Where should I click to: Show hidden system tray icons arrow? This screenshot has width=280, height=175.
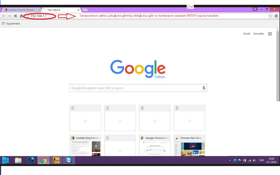(x=230, y=161)
